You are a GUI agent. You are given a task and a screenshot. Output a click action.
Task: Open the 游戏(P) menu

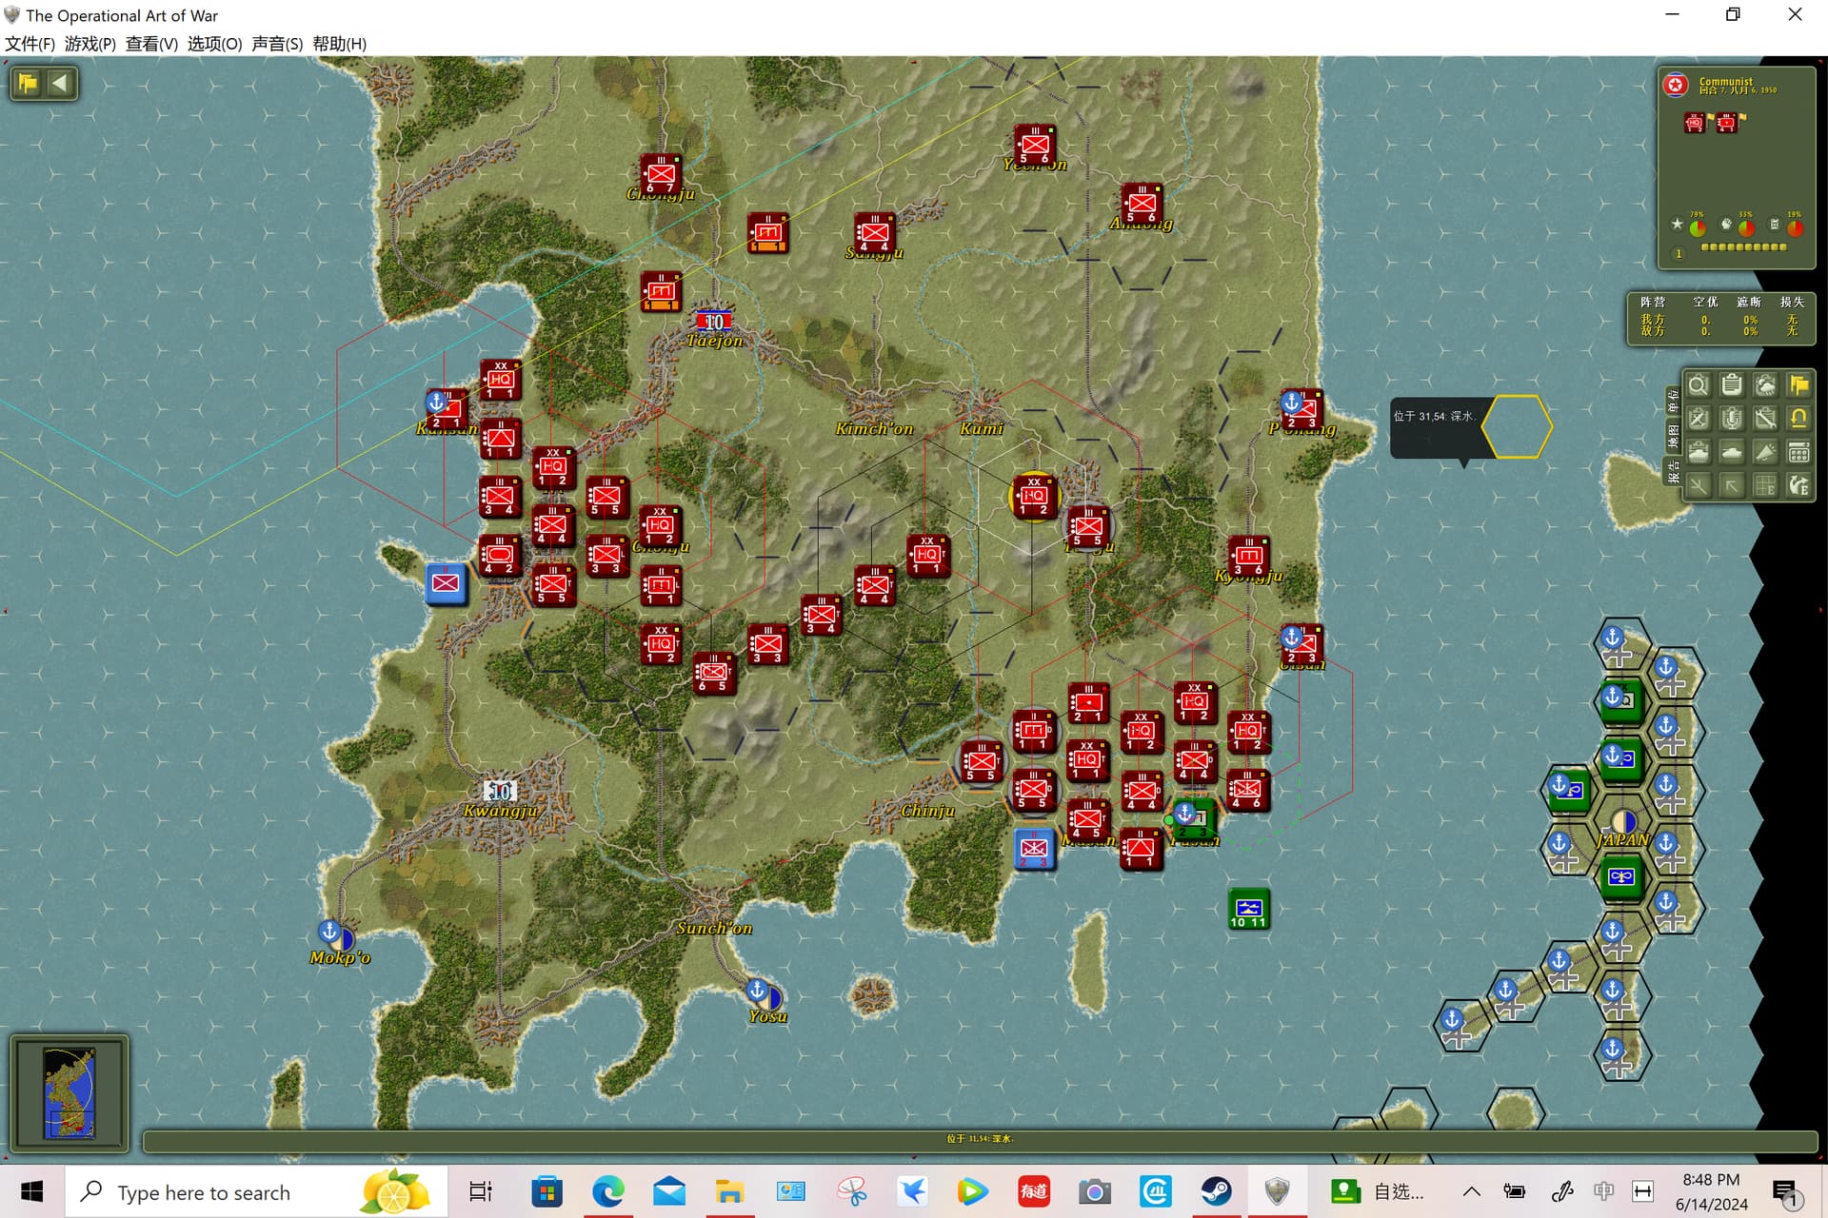tap(90, 44)
